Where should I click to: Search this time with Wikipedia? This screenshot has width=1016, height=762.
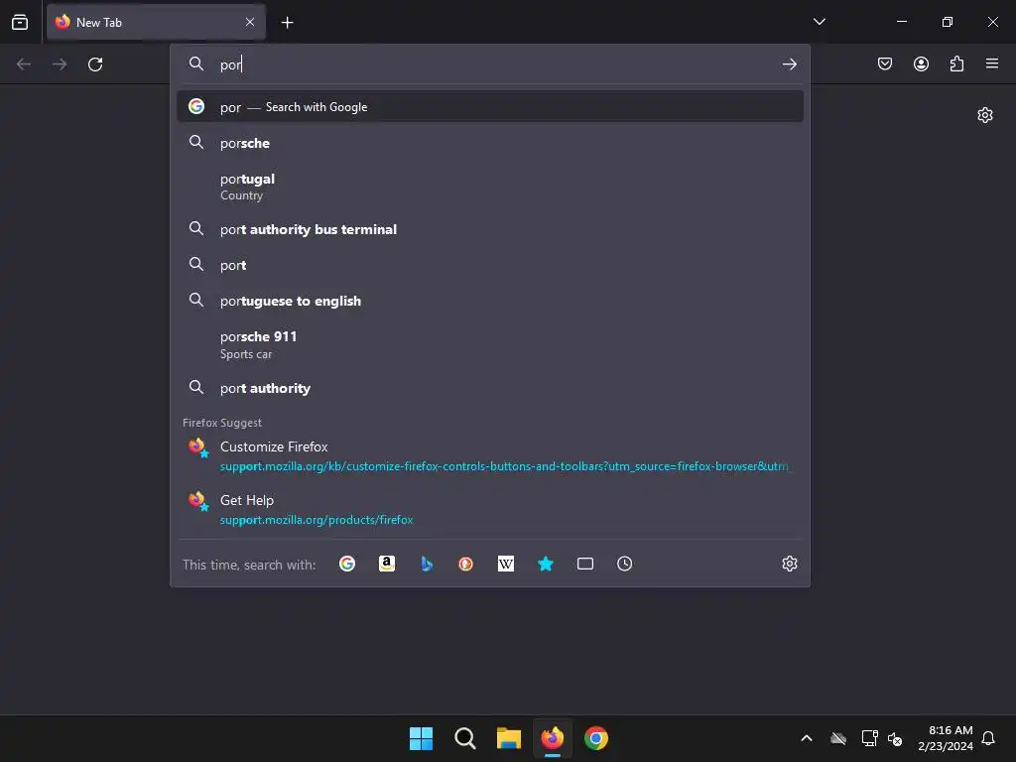pos(505,564)
